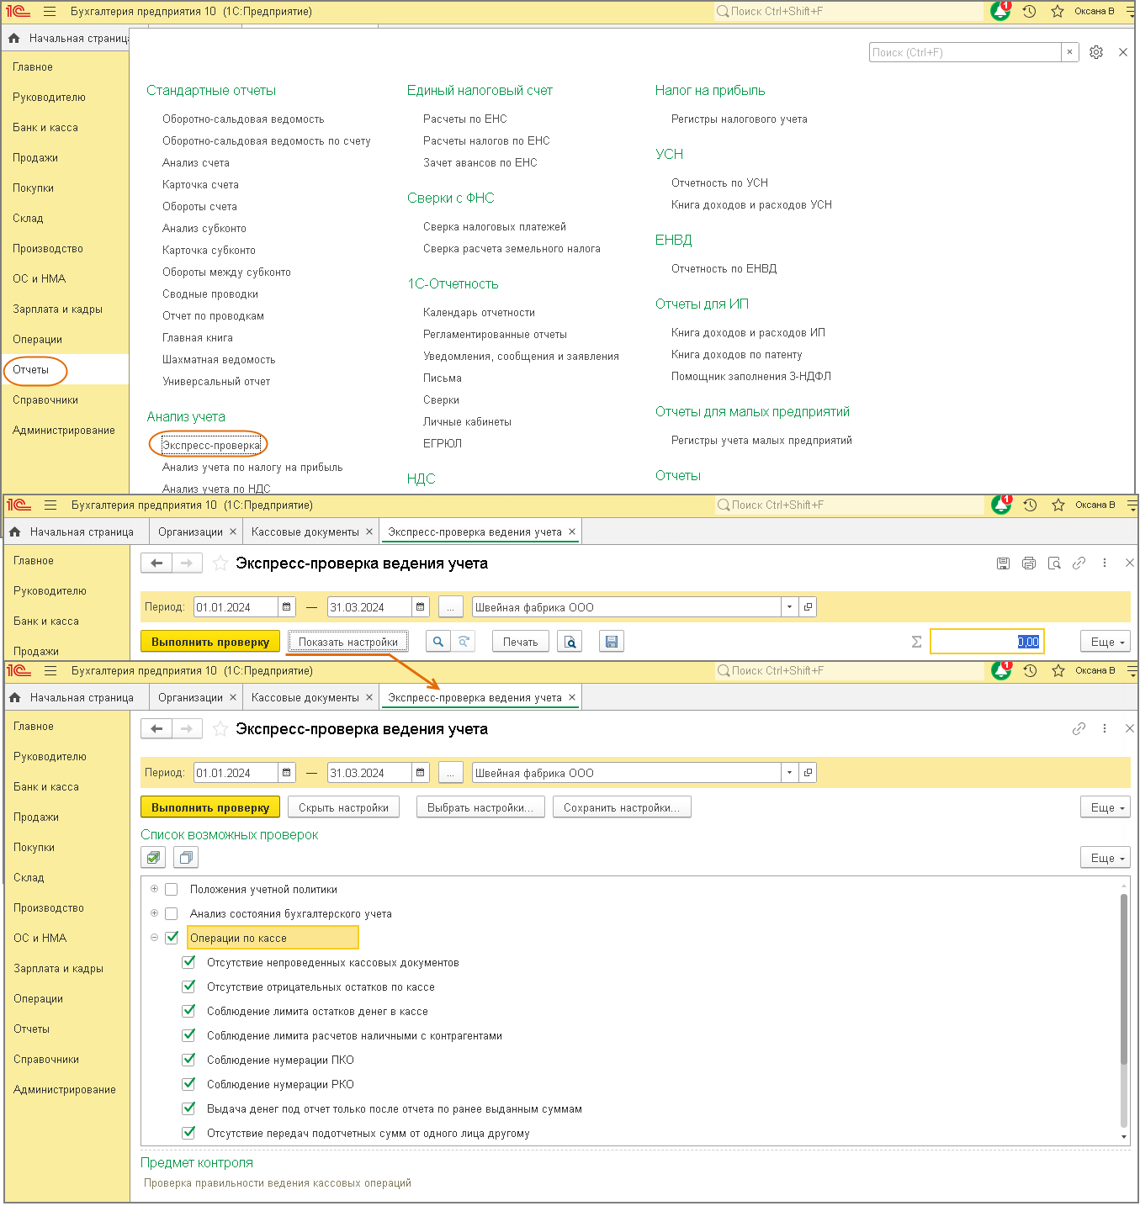Open Еще menu above checks list

(x=1106, y=858)
